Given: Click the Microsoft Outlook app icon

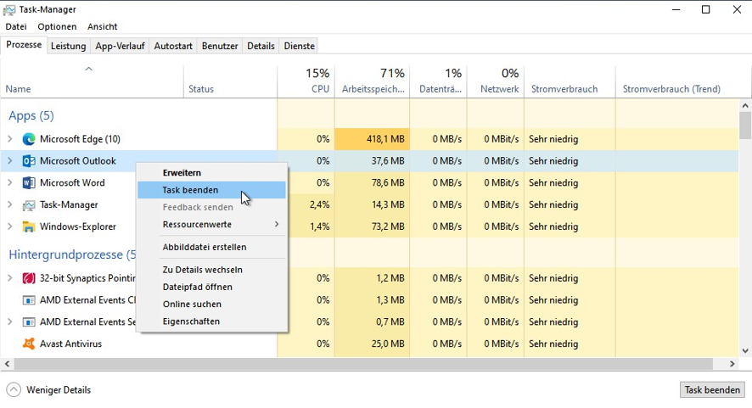Looking at the screenshot, I should click(29, 161).
